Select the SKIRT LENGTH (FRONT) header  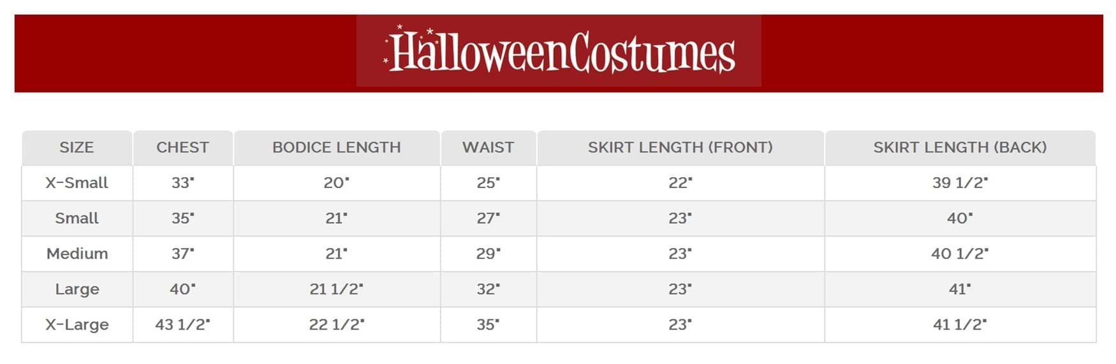click(x=680, y=147)
